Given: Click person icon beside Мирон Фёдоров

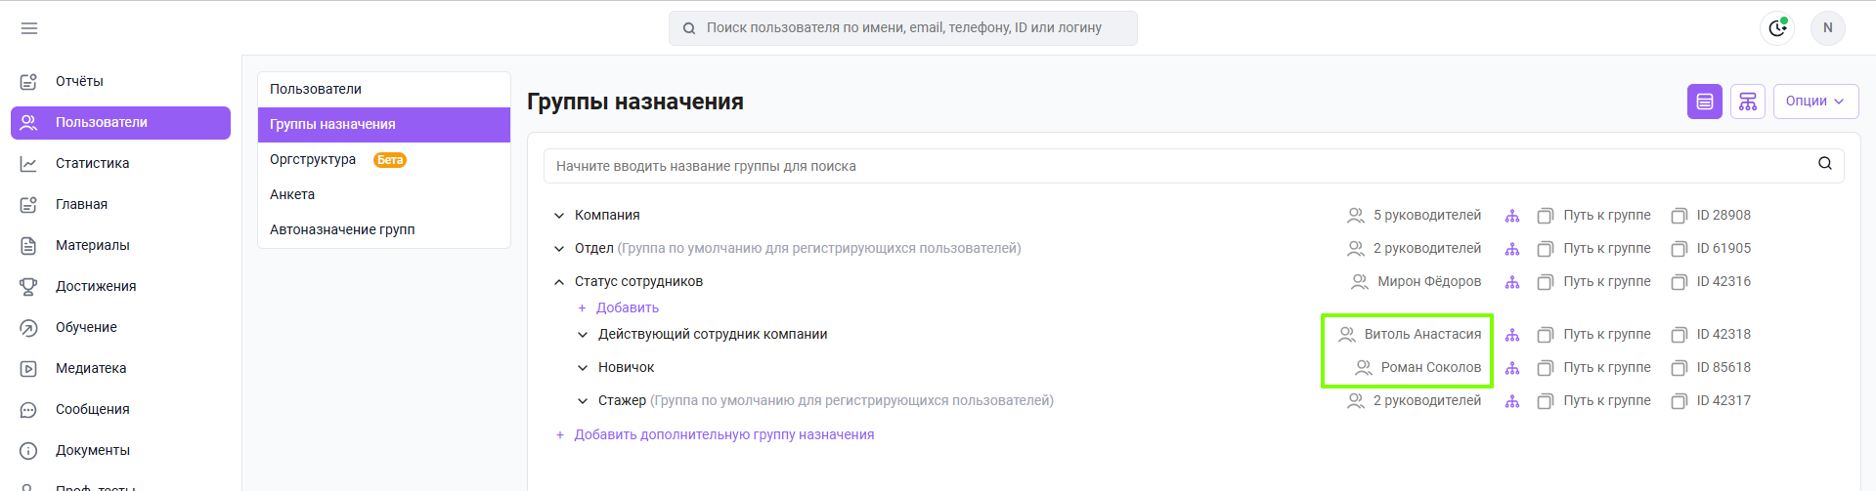Looking at the screenshot, I should 1360,282.
